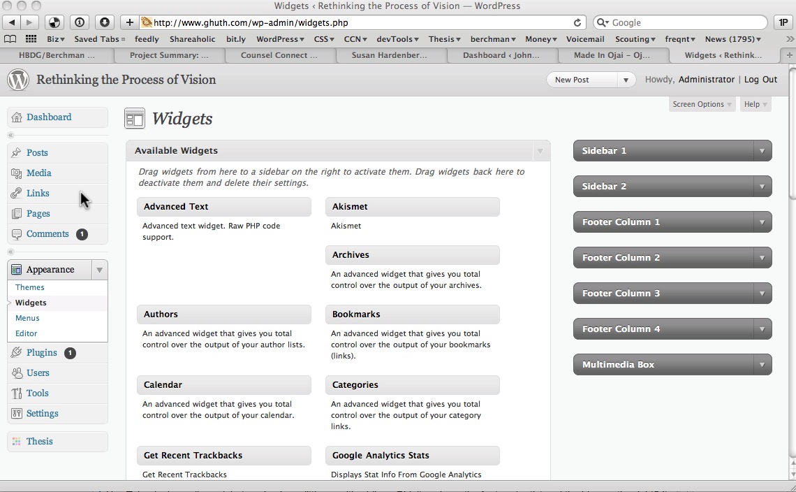The image size is (796, 492).
Task: Click the downloads arrow toolbar icon
Action: click(x=105, y=22)
